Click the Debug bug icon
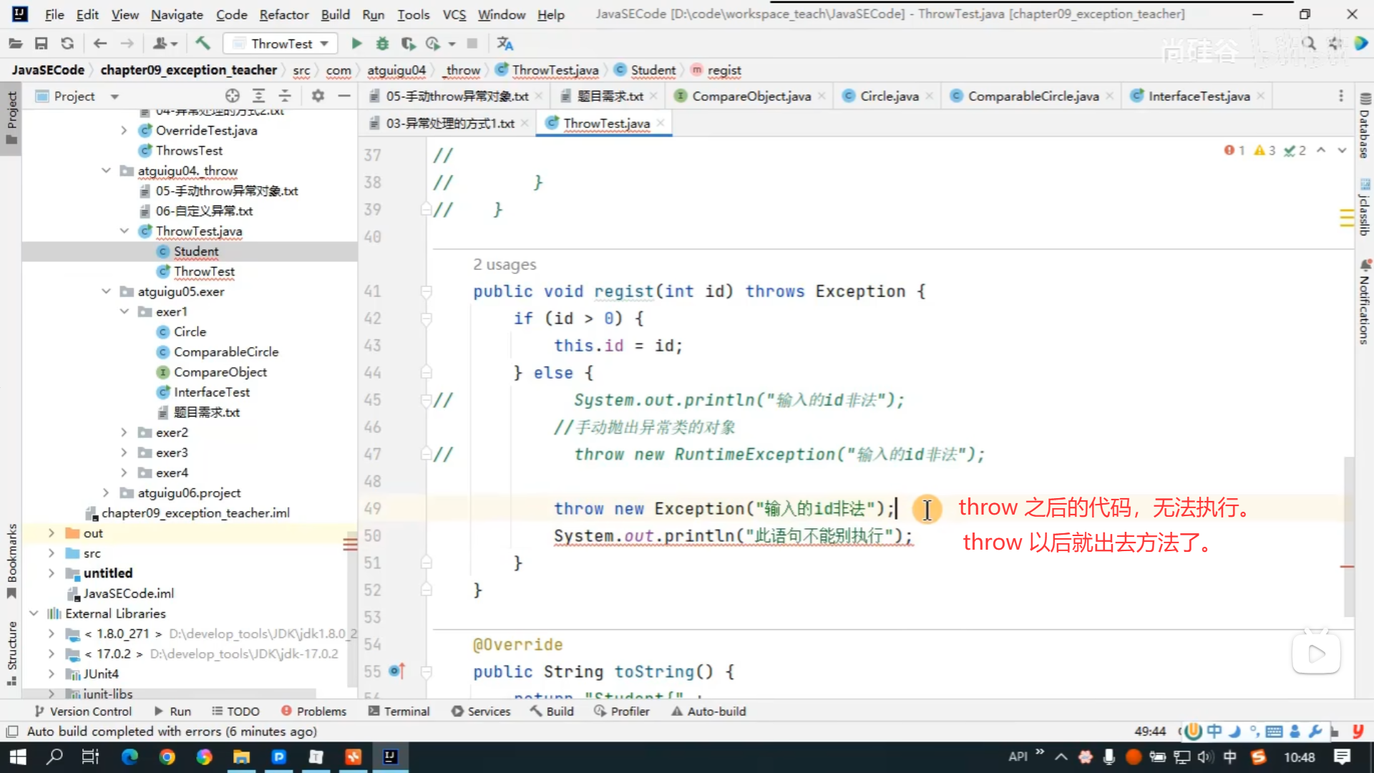 (x=382, y=44)
